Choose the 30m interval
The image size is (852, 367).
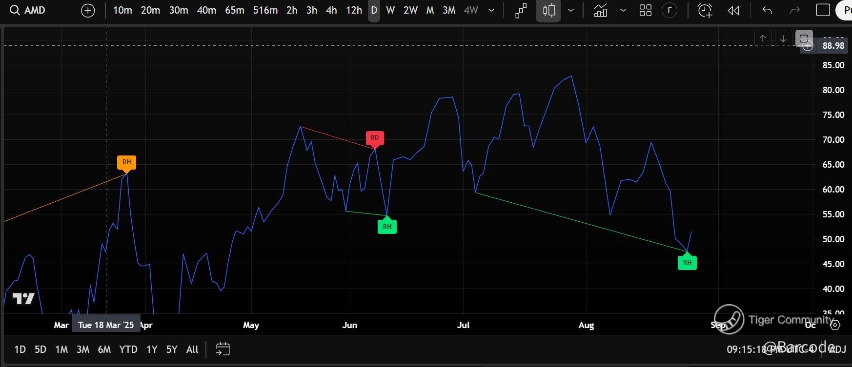179,10
